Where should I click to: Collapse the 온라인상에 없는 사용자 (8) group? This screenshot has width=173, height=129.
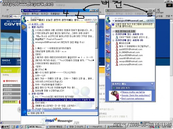pos(113,40)
